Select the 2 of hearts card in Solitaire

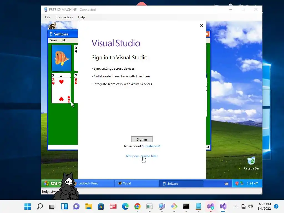coord(61,90)
